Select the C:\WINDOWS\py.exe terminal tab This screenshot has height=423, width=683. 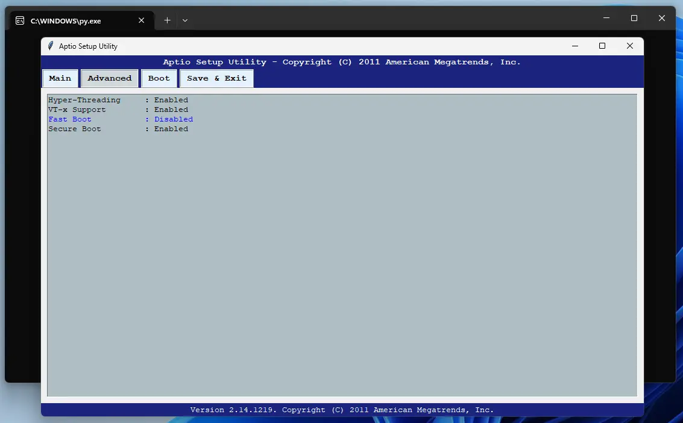pos(80,20)
